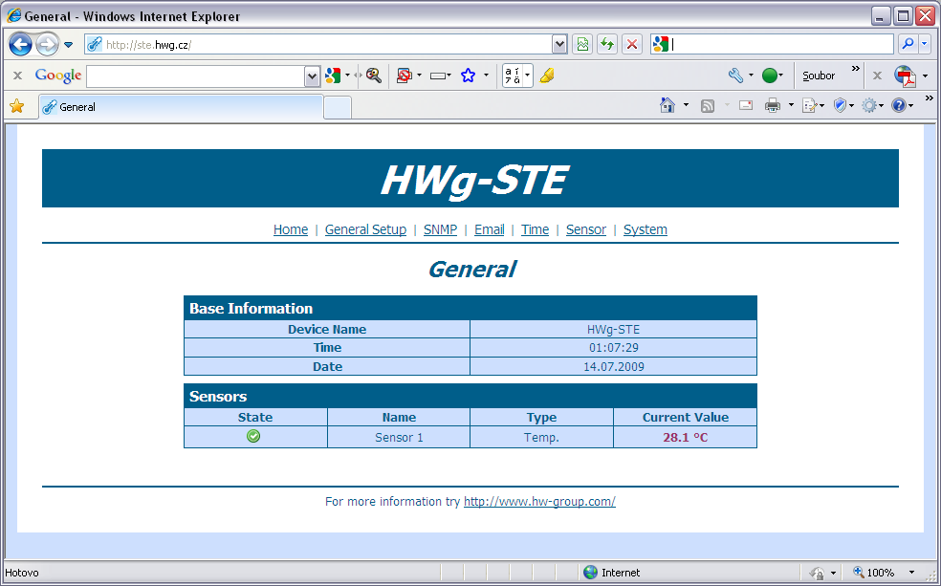Select the 14.07.2009 date value
The width and height of the screenshot is (941, 586).
tap(613, 366)
